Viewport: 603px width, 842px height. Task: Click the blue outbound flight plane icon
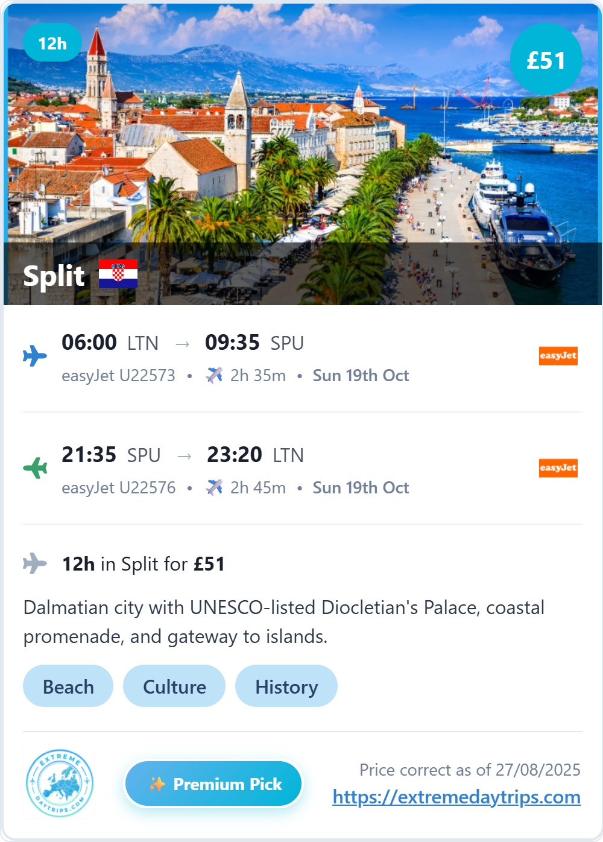click(x=35, y=356)
